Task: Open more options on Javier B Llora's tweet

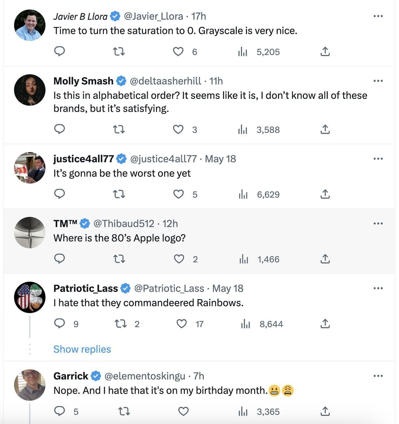Action: click(x=378, y=16)
